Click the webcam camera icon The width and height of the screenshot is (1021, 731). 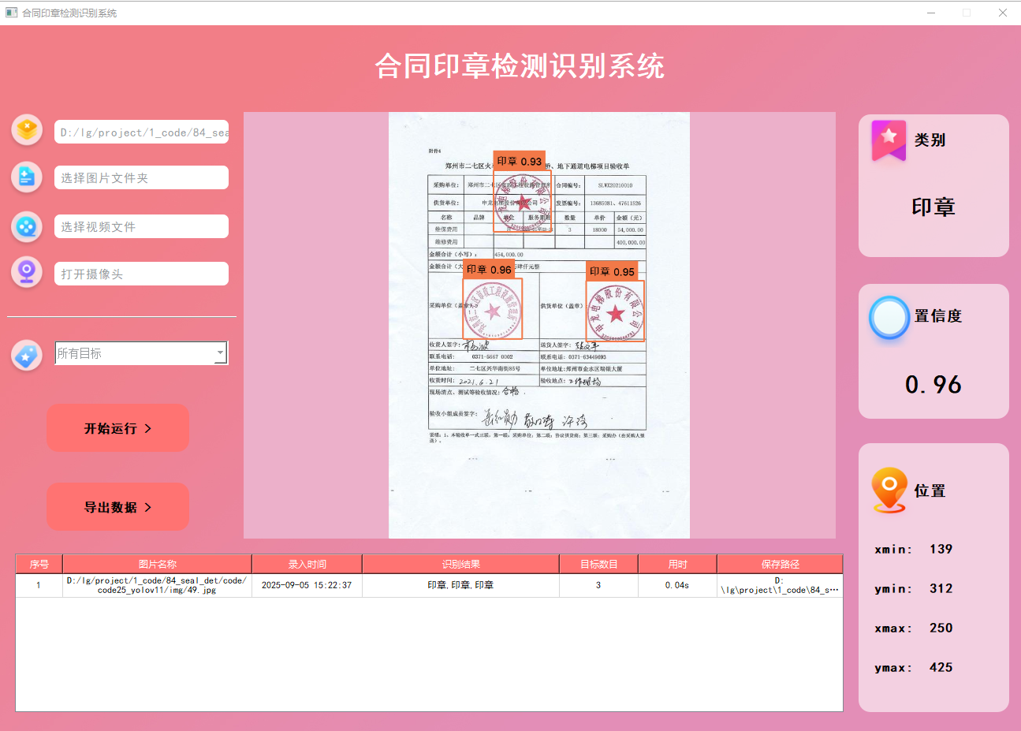(x=27, y=273)
